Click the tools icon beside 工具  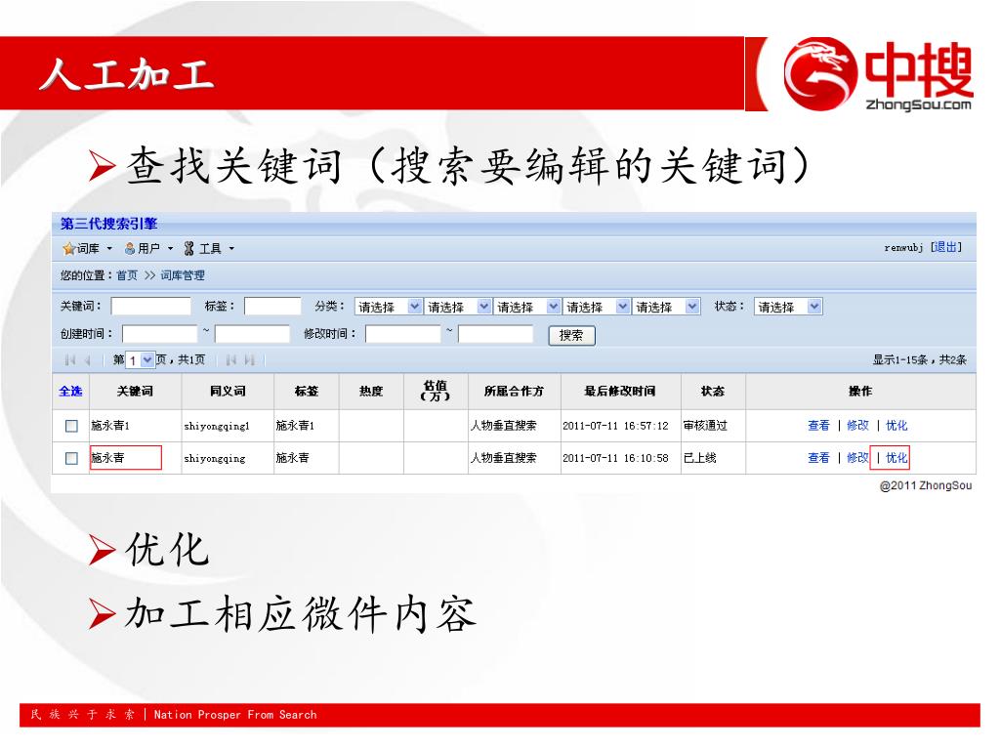[x=188, y=248]
